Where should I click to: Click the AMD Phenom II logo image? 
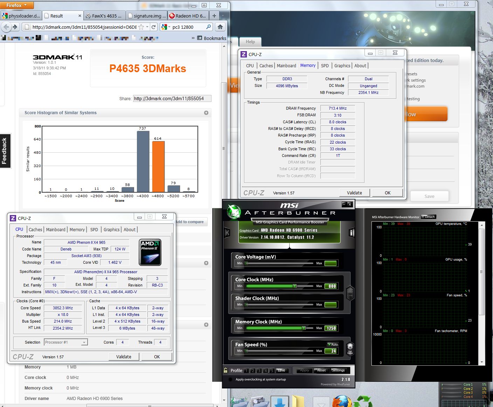[x=150, y=252]
